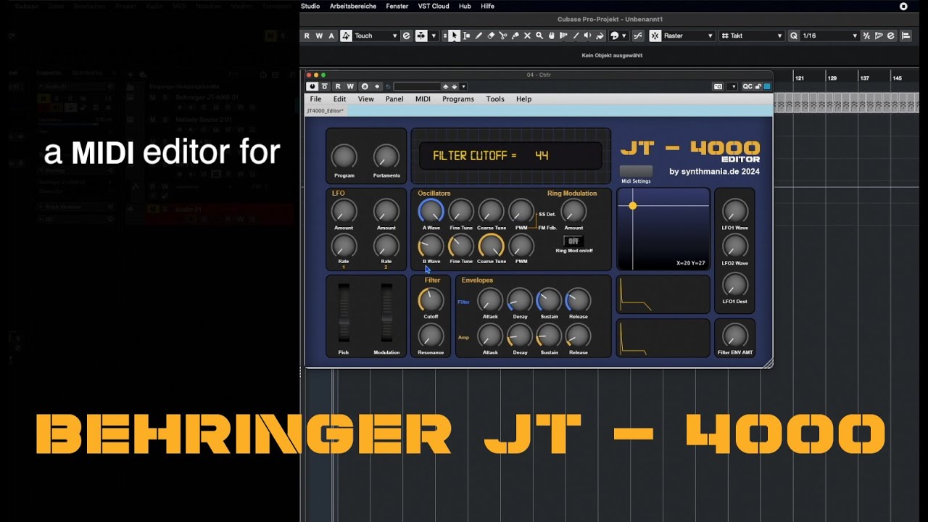Click the automation mode icon beside Touch
The height and width of the screenshot is (522, 928).
[347, 36]
